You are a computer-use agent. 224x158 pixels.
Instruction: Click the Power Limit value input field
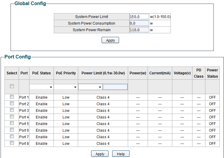(x=115, y=87)
